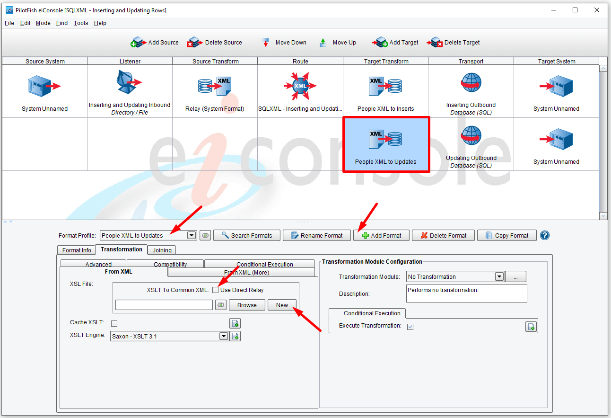Screen dimensions: 611x418
Task: Open the Find menu
Action: click(x=62, y=23)
